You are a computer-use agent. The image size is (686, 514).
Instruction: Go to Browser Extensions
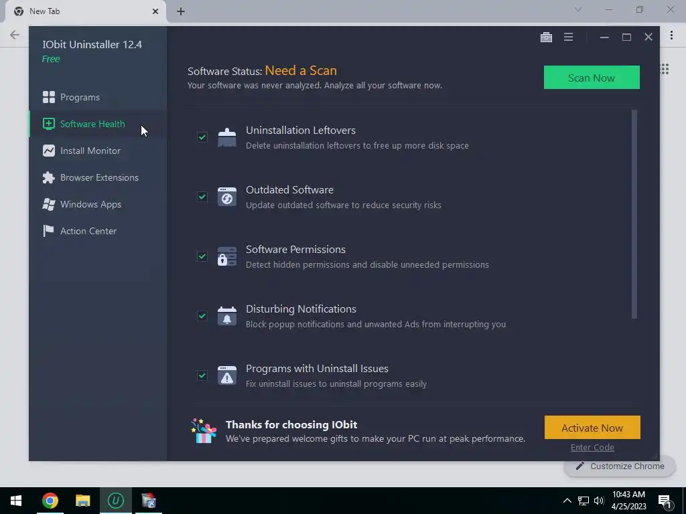(x=98, y=177)
